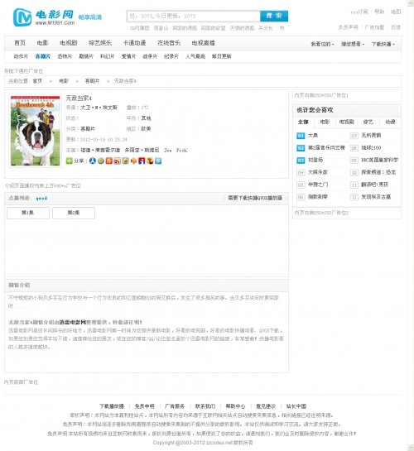Select the 战争片 sub-category

click(x=150, y=56)
